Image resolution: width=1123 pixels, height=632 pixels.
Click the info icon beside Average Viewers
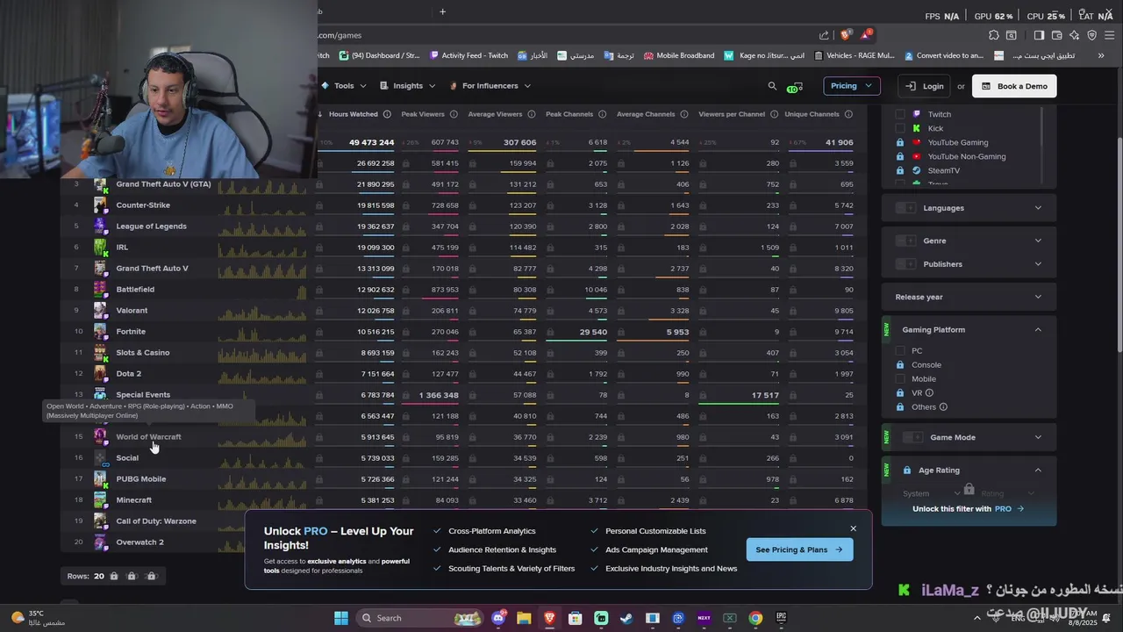pyautogui.click(x=531, y=114)
